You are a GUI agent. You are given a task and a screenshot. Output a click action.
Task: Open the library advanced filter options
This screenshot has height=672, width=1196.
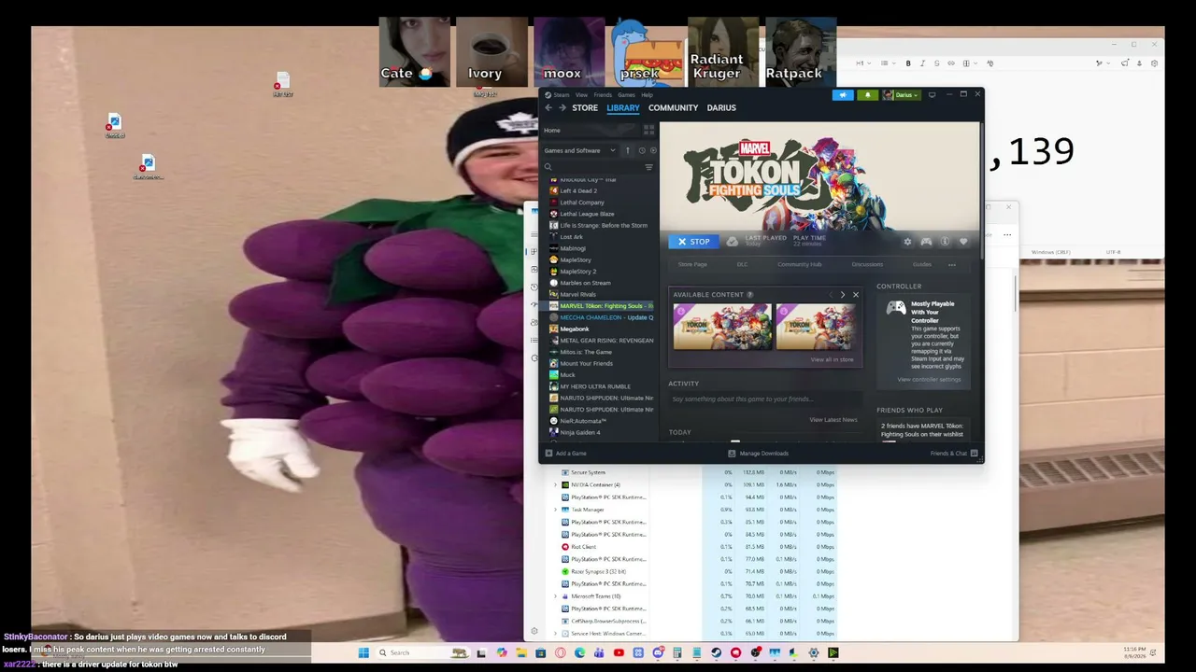tap(649, 167)
